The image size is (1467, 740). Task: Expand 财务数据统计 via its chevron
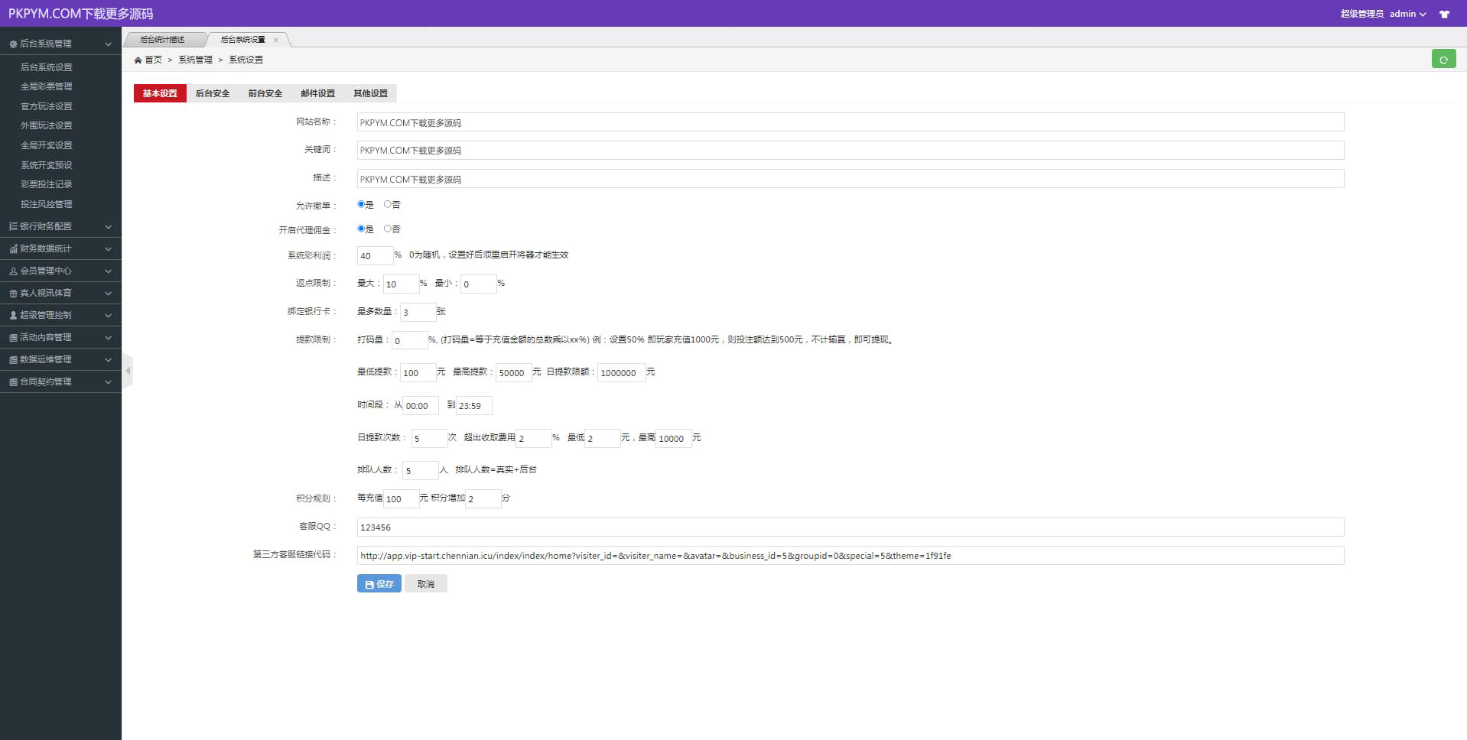108,248
